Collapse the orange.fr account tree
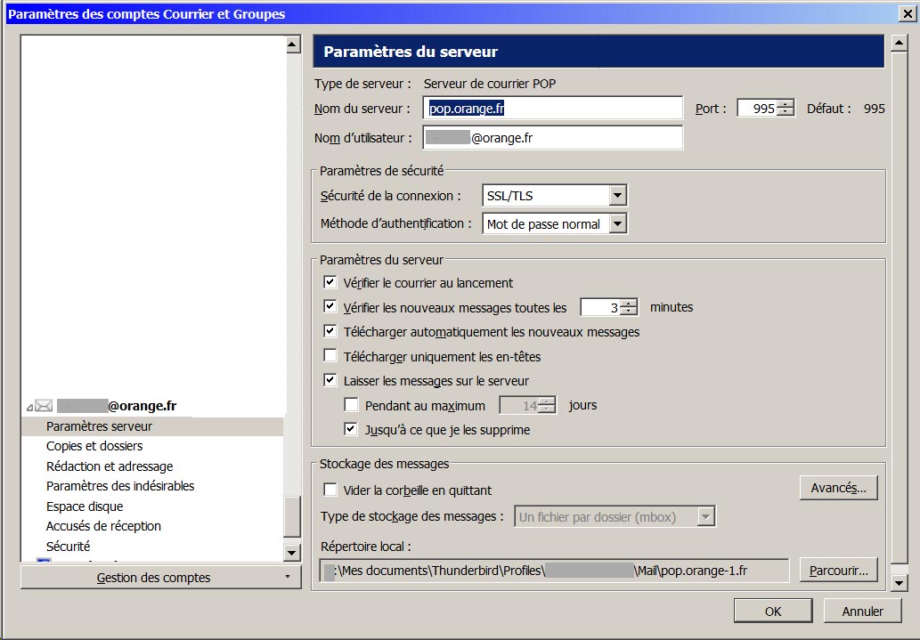 click(x=29, y=407)
